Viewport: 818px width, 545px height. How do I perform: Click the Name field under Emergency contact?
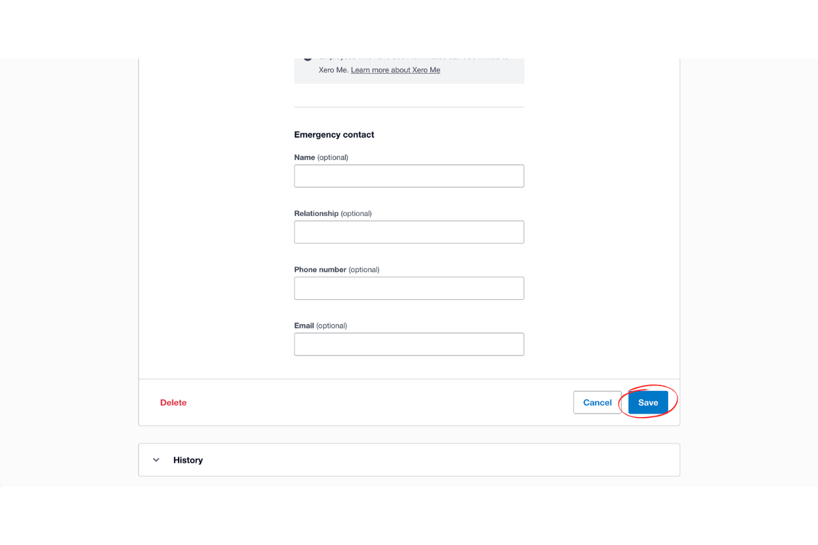[409, 176]
